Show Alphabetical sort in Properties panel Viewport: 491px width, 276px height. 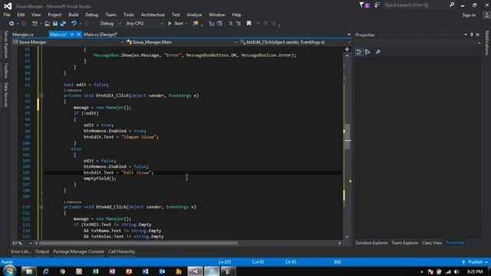367,52
